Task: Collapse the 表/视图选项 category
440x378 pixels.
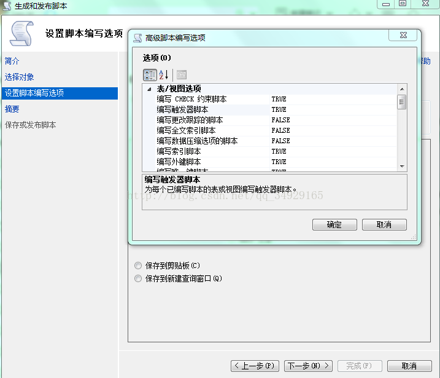Action: click(149, 89)
